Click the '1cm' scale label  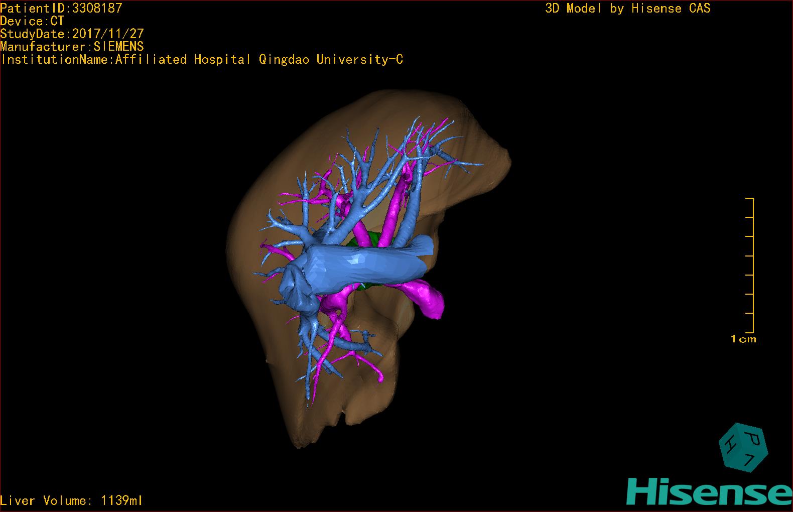pos(743,339)
